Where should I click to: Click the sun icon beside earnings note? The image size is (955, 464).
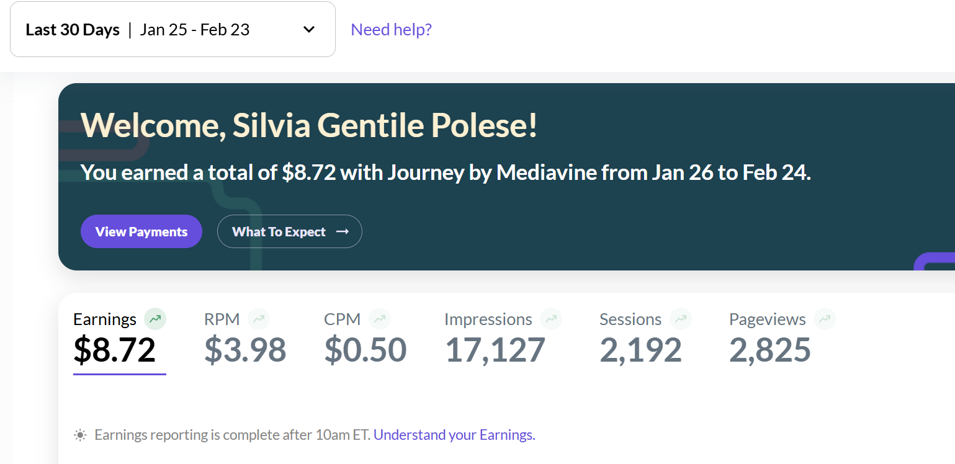pyautogui.click(x=80, y=435)
